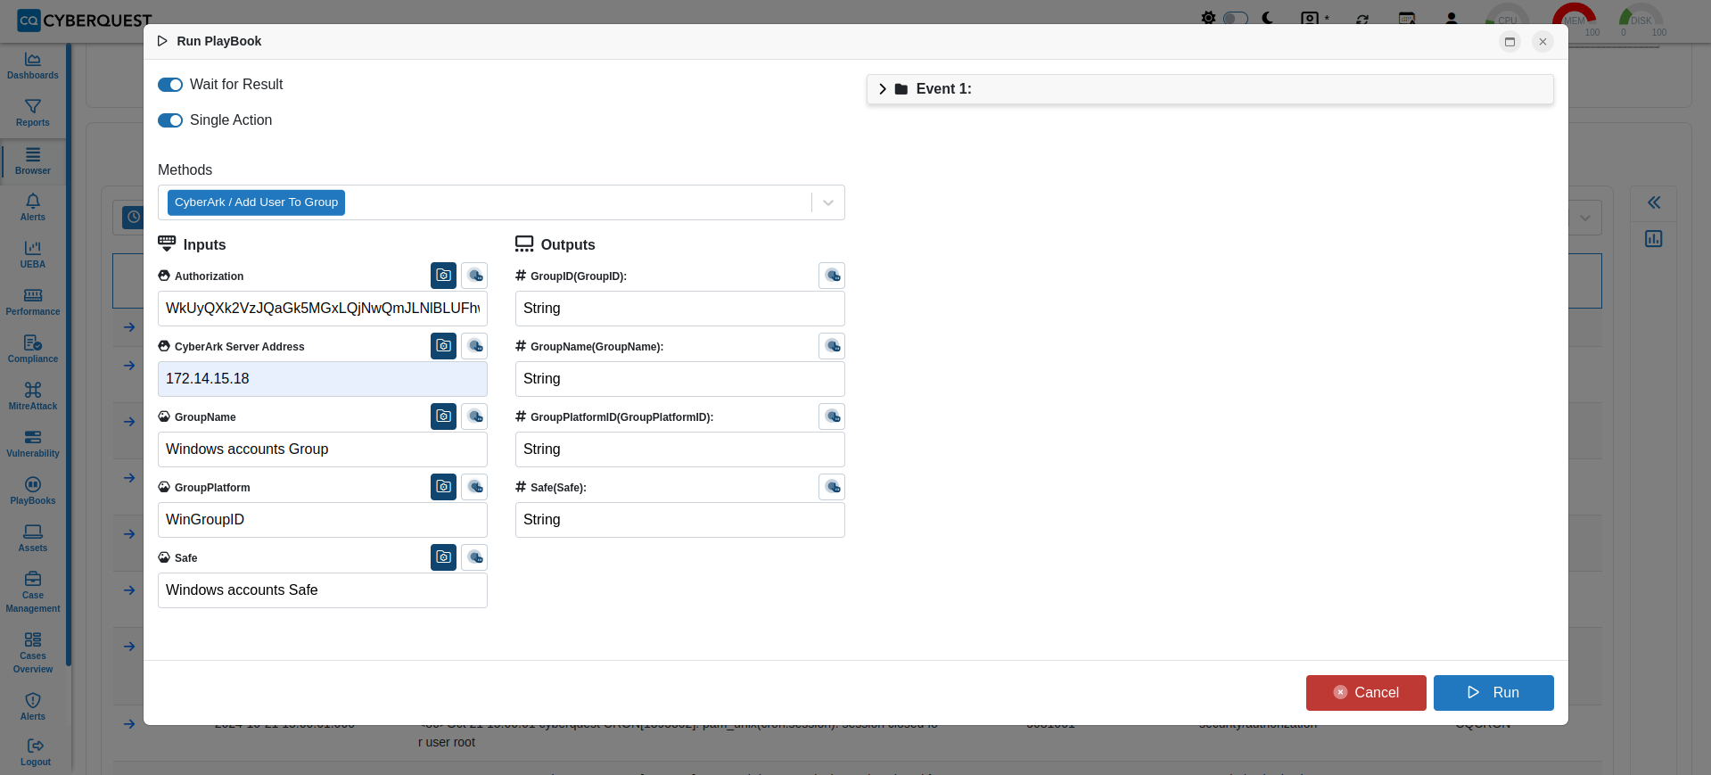Click Logout in the sidebar
1711x775 pixels.
click(x=35, y=753)
